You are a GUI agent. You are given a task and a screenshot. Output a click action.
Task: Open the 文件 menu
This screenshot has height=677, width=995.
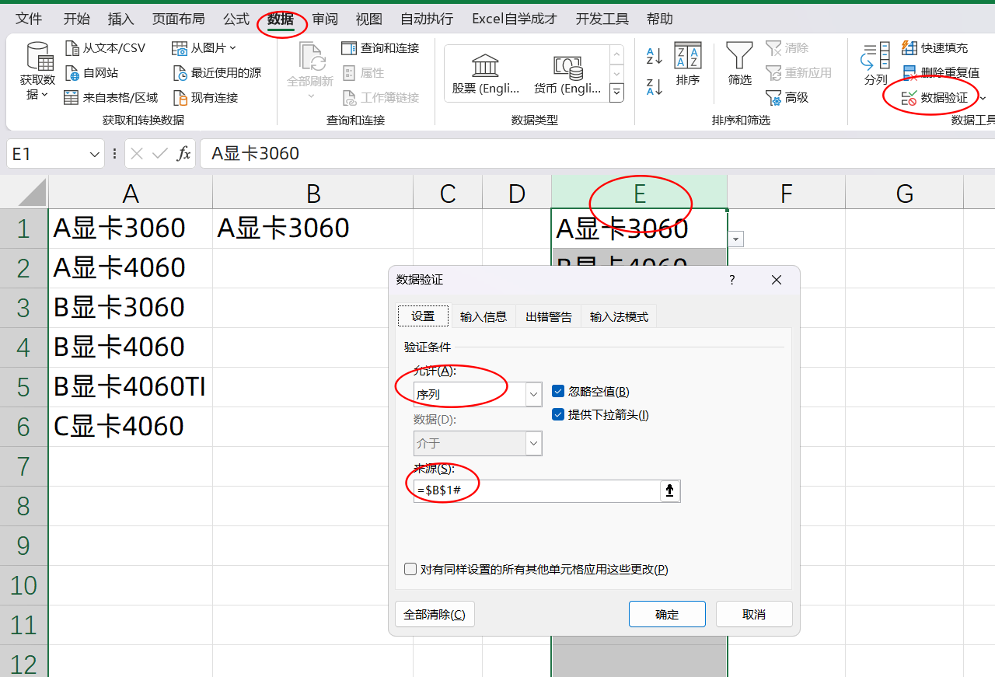pyautogui.click(x=30, y=19)
